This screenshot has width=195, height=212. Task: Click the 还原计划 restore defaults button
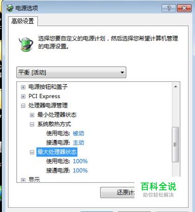click(x=117, y=192)
